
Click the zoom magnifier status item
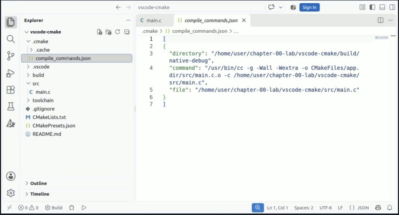point(258,208)
